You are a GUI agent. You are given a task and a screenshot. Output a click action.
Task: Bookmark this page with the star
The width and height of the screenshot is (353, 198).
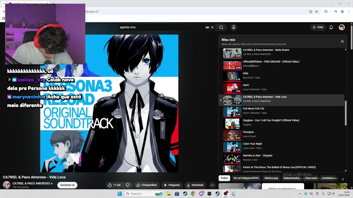[x=317, y=12]
